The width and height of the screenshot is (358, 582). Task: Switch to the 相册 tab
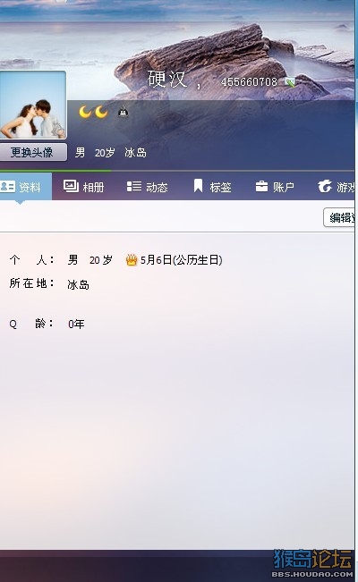83,187
